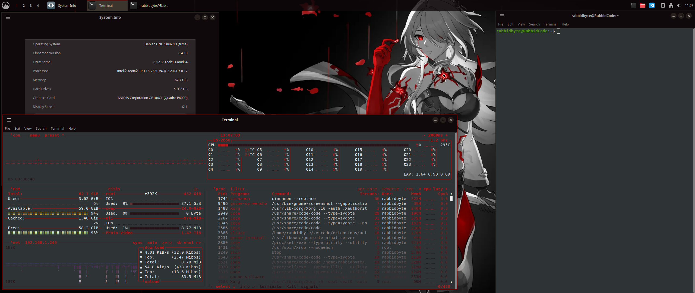
Task: Open the network connections applet
Action: (x=671, y=5)
